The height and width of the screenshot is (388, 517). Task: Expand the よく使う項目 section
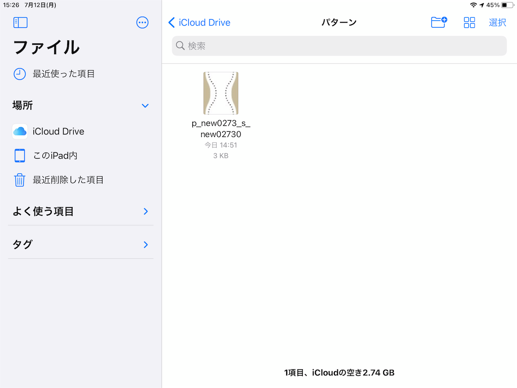[145, 211]
